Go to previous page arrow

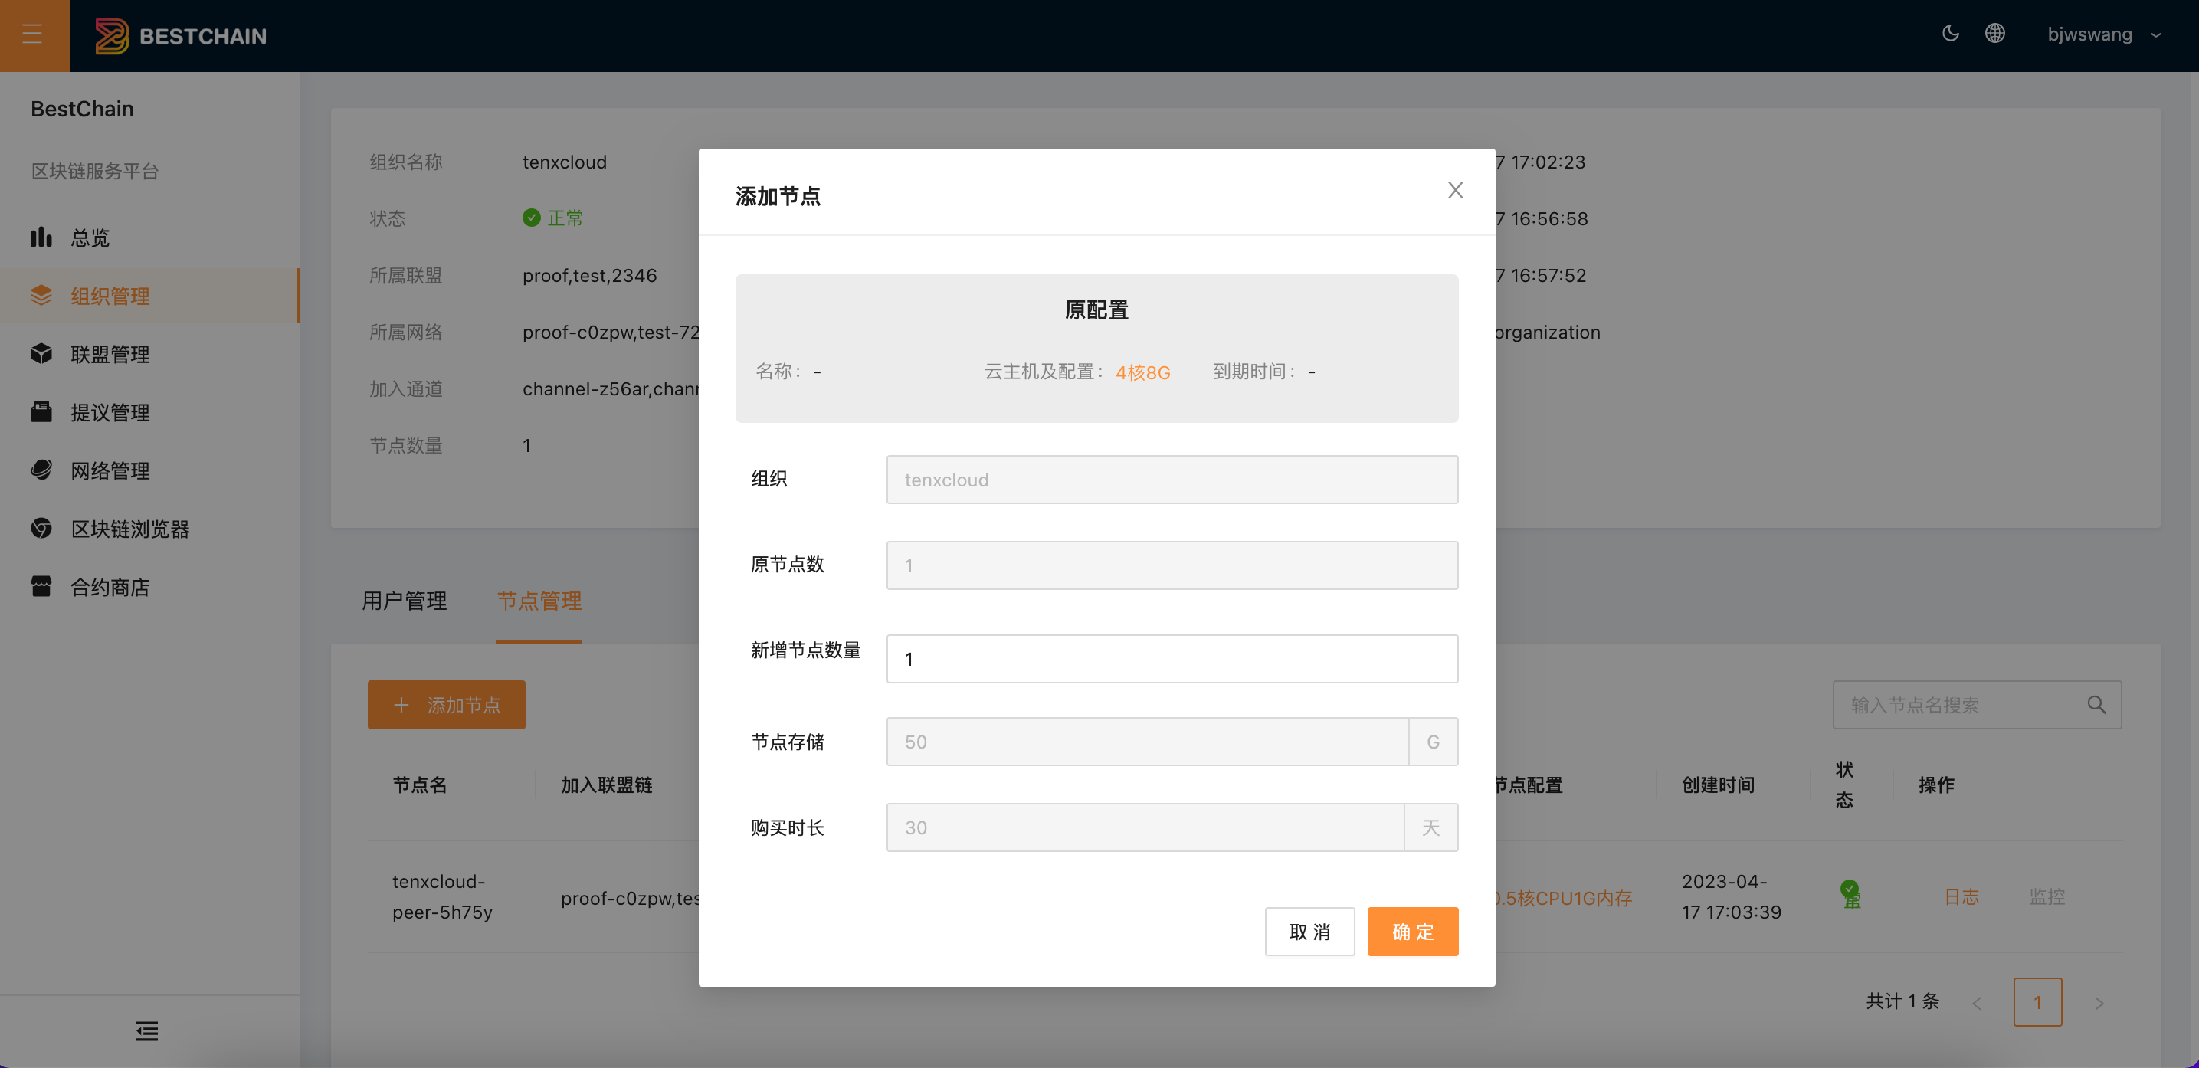tap(1975, 1003)
